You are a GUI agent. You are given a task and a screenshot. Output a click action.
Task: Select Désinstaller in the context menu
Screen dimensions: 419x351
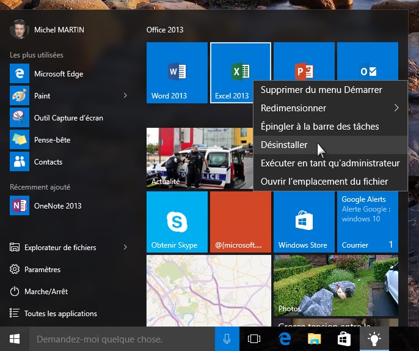point(284,145)
